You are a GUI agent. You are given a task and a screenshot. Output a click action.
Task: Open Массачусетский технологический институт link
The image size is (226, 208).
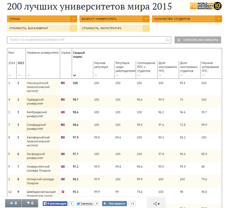tap(38, 87)
